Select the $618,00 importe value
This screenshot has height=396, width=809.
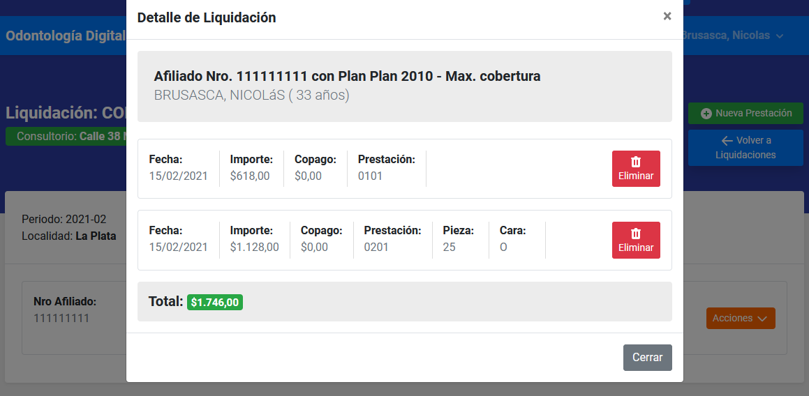[250, 176]
